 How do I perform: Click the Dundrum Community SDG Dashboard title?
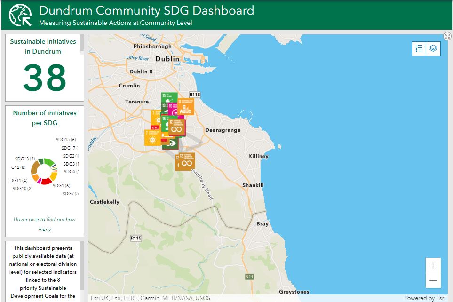tap(146, 11)
